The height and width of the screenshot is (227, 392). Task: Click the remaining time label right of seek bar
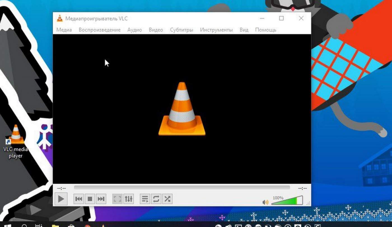[302, 188]
